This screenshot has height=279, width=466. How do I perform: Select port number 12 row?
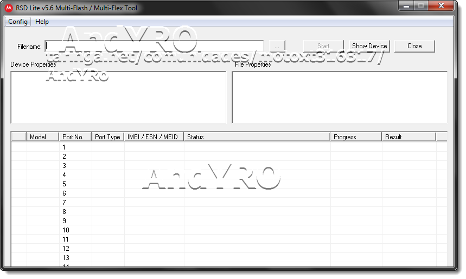click(229, 249)
